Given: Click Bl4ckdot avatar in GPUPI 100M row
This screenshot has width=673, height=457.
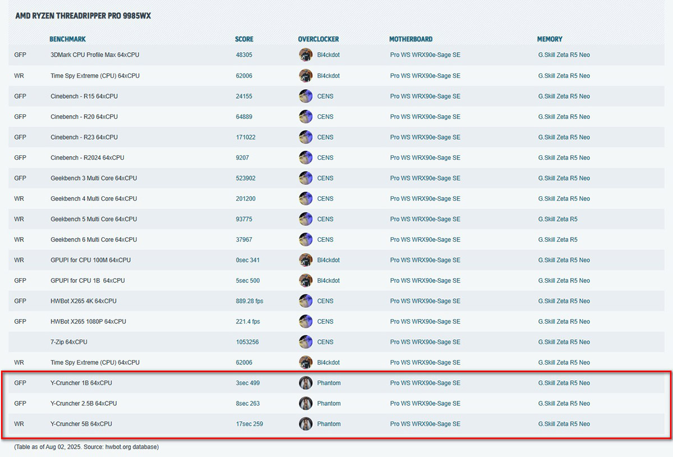Looking at the screenshot, I should pyautogui.click(x=306, y=260).
